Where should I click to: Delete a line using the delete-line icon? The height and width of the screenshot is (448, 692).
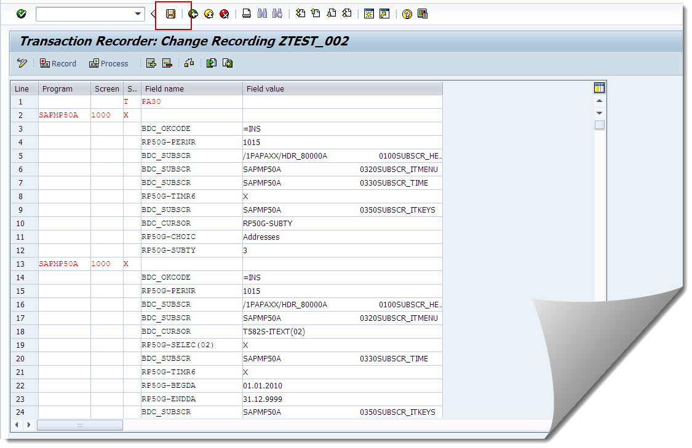point(166,63)
